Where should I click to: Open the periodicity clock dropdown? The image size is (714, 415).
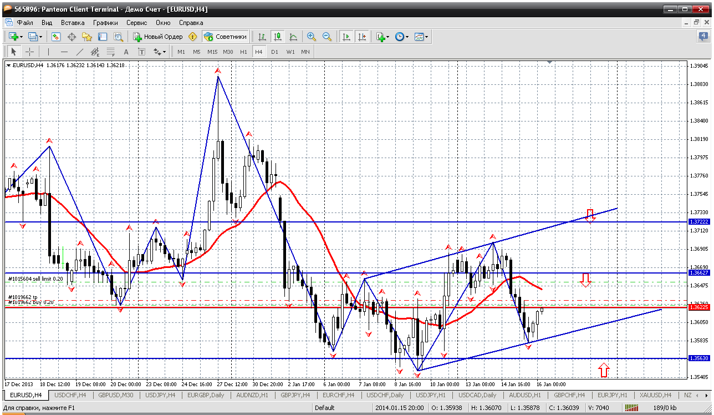pyautogui.click(x=407, y=37)
